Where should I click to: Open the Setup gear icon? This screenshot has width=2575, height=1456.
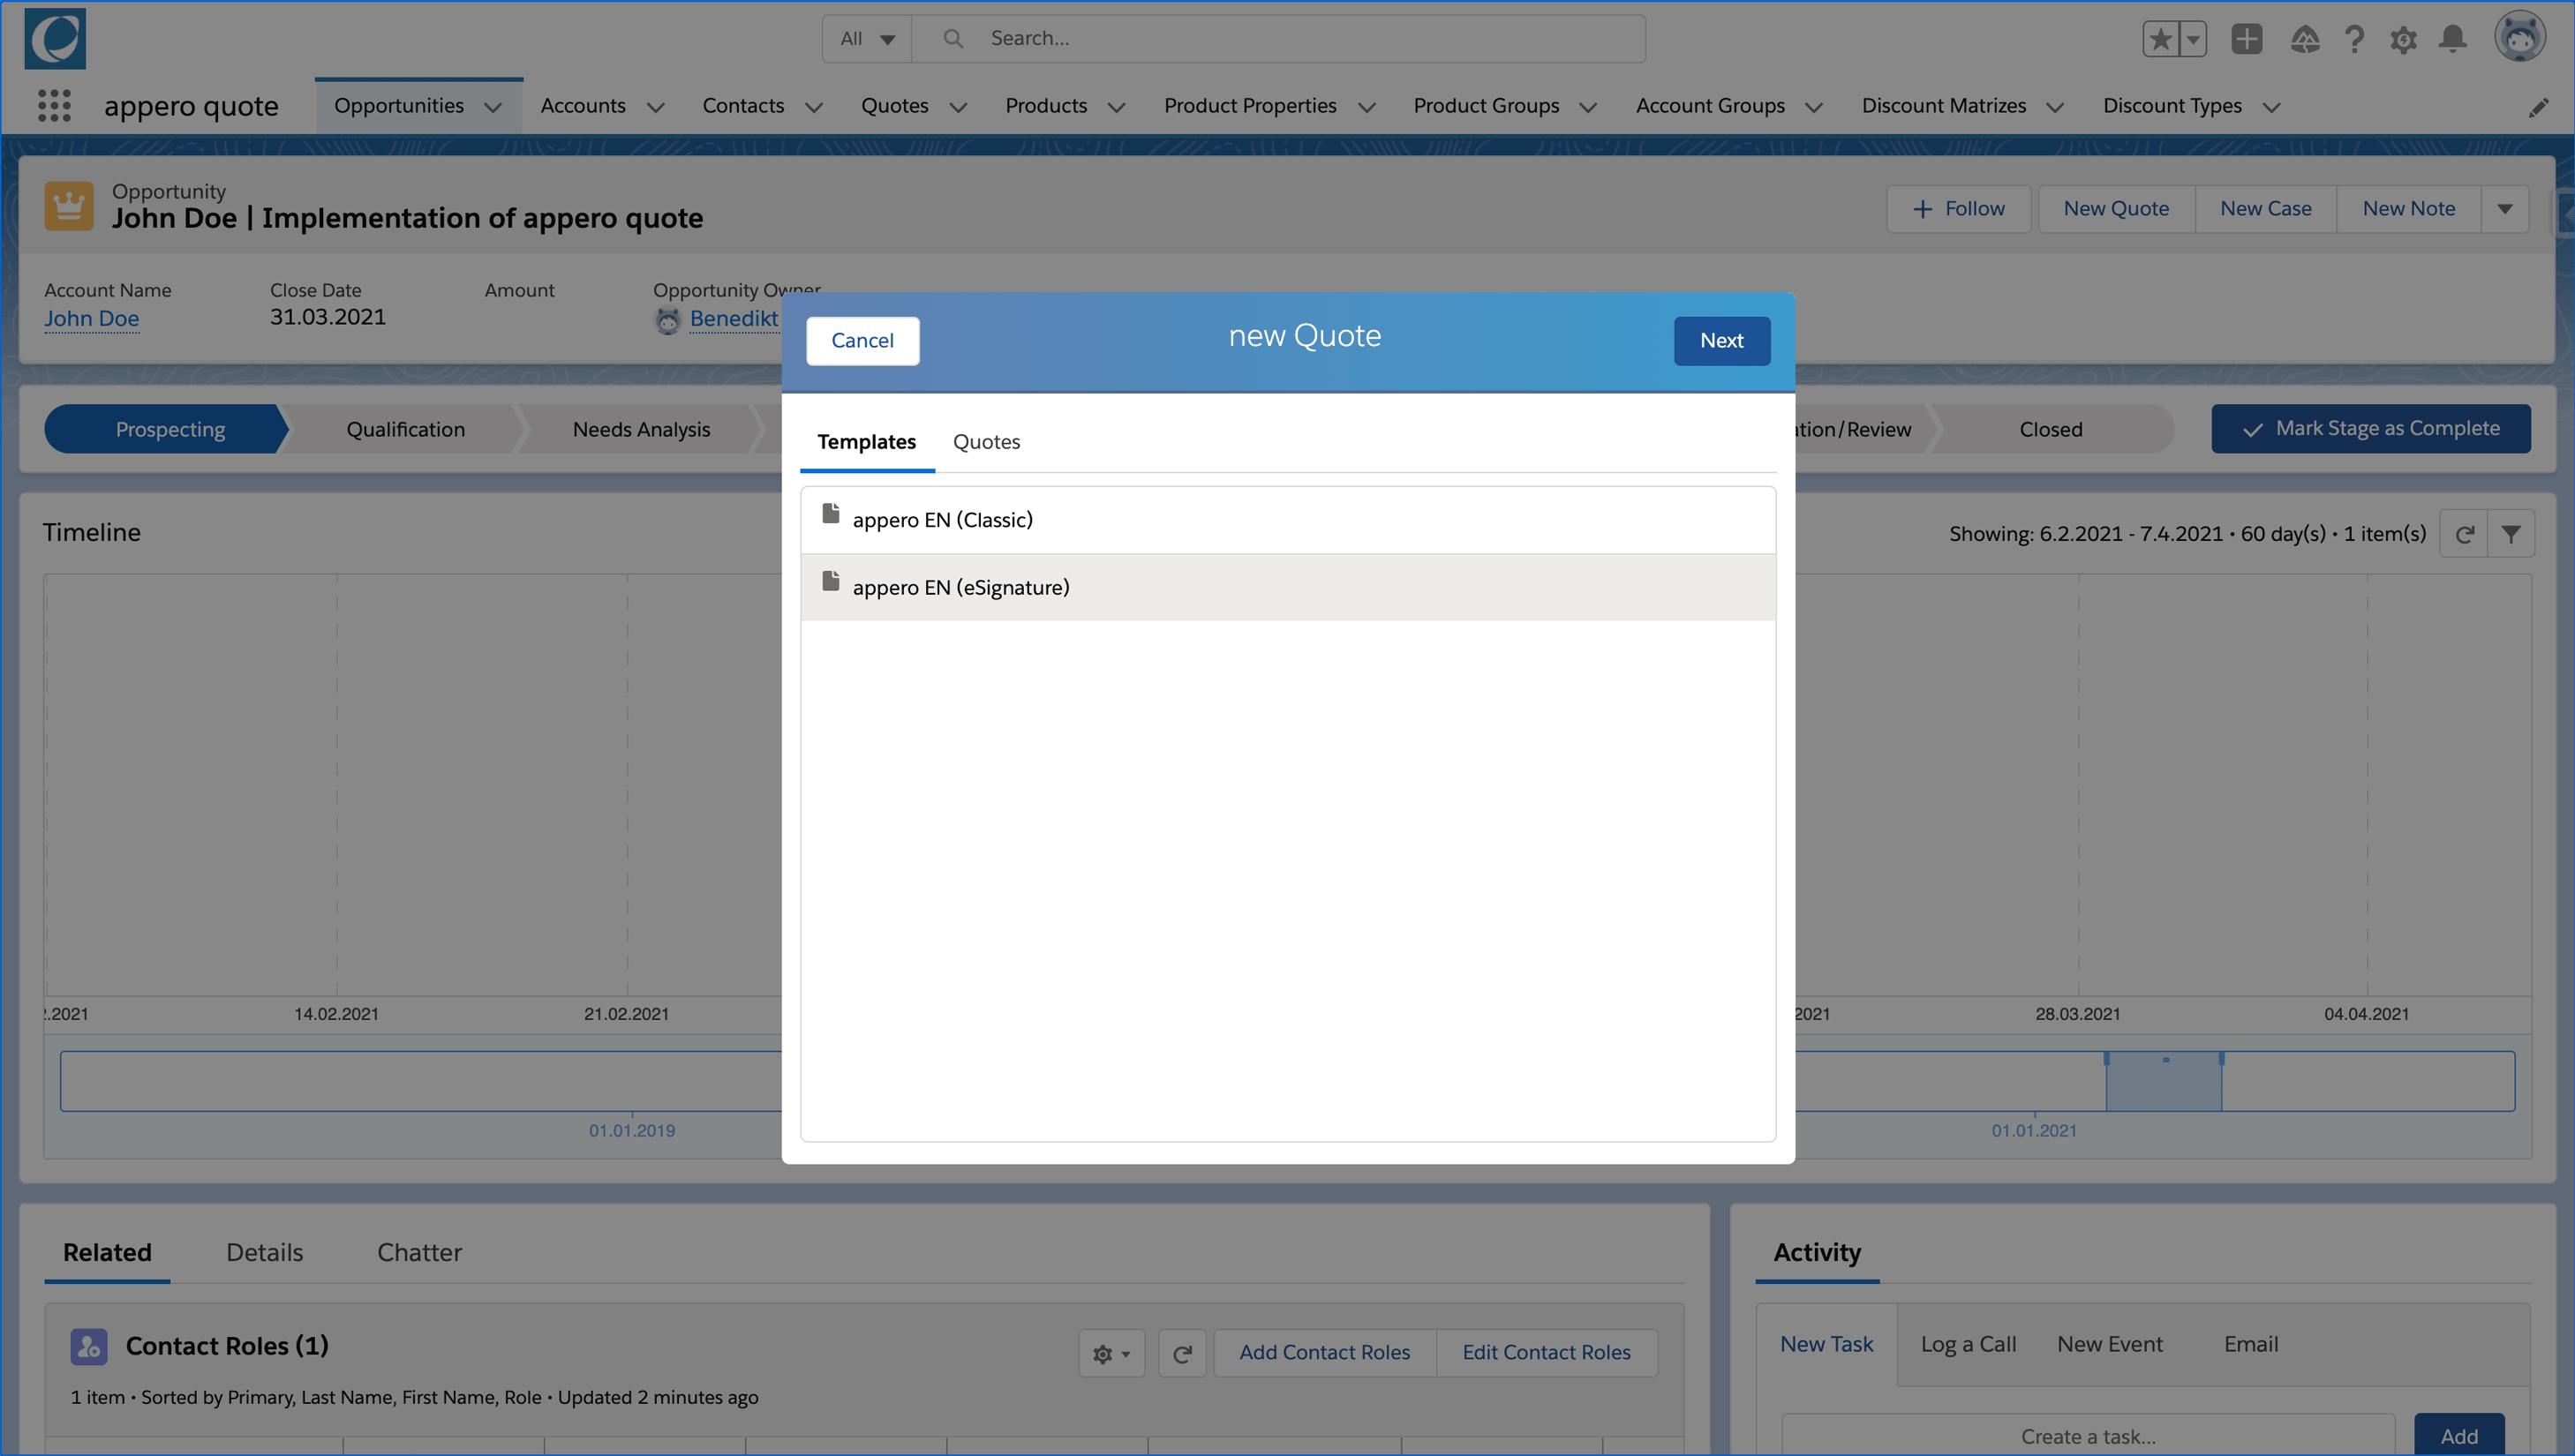2403,39
